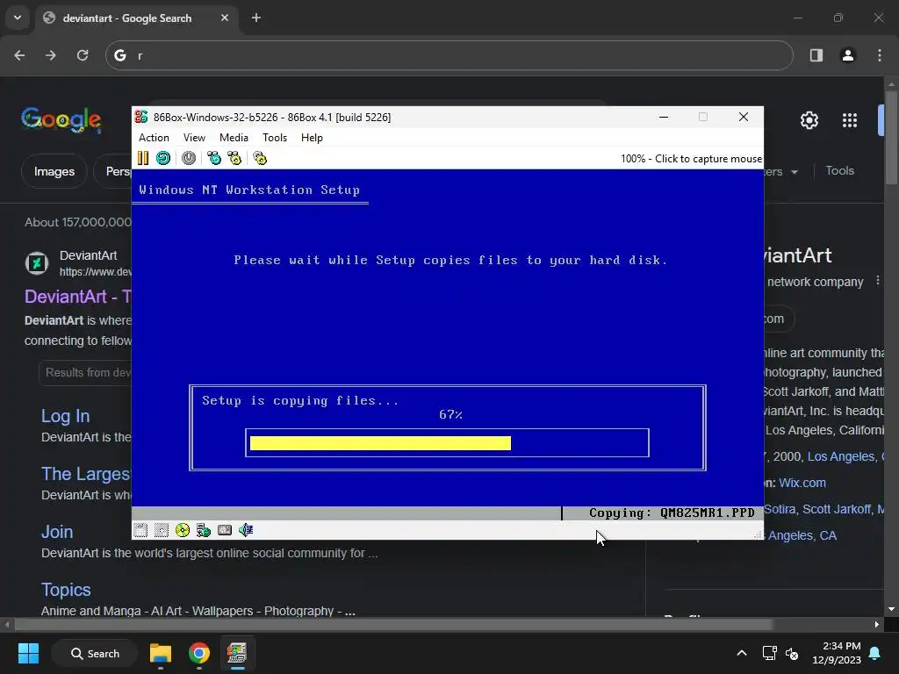The image size is (899, 674).
Task: Click 'Results from dev' site search box
Action: pos(85,372)
